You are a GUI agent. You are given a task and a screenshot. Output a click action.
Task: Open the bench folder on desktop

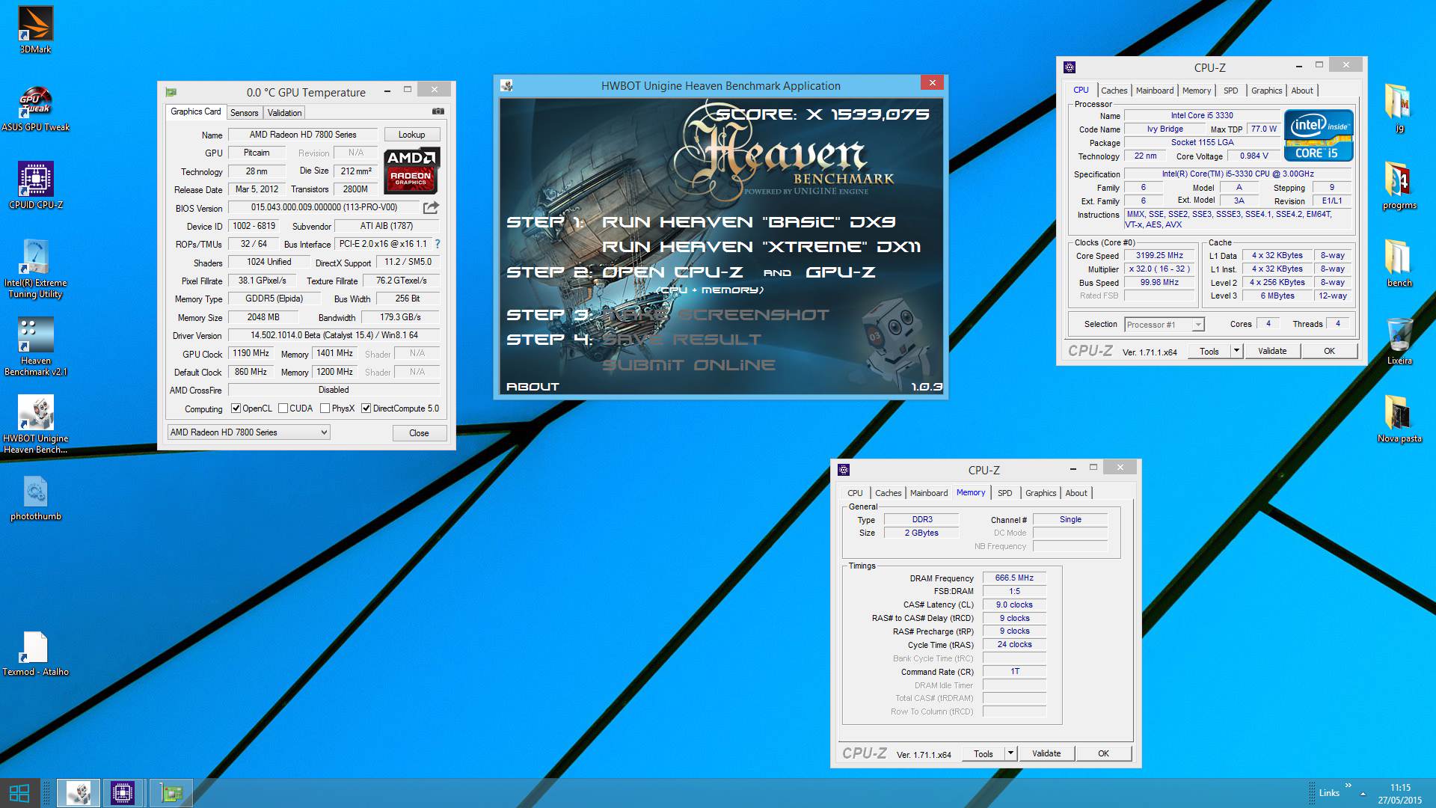(1399, 263)
